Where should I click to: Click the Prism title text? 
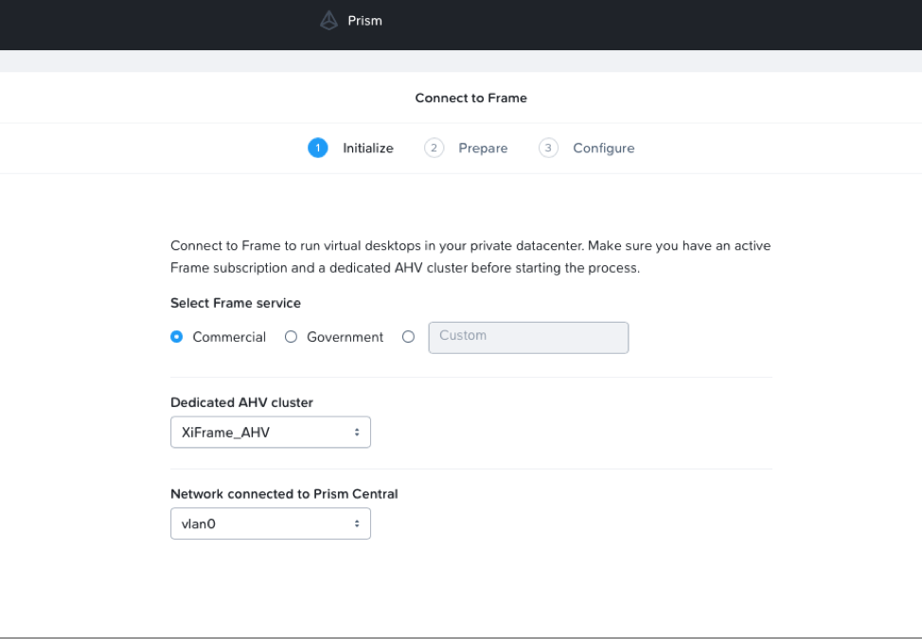coord(364,20)
